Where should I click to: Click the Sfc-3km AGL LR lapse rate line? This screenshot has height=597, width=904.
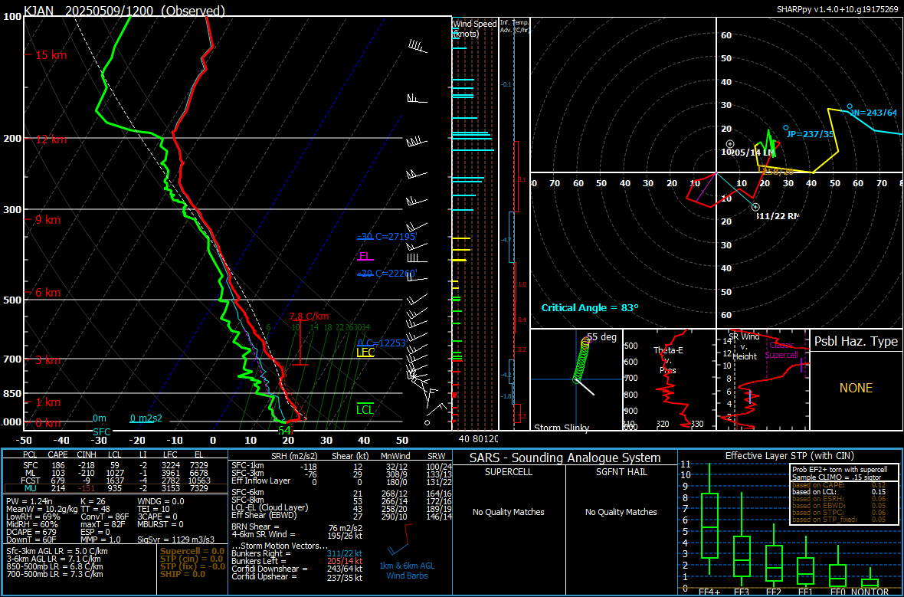coord(57,551)
